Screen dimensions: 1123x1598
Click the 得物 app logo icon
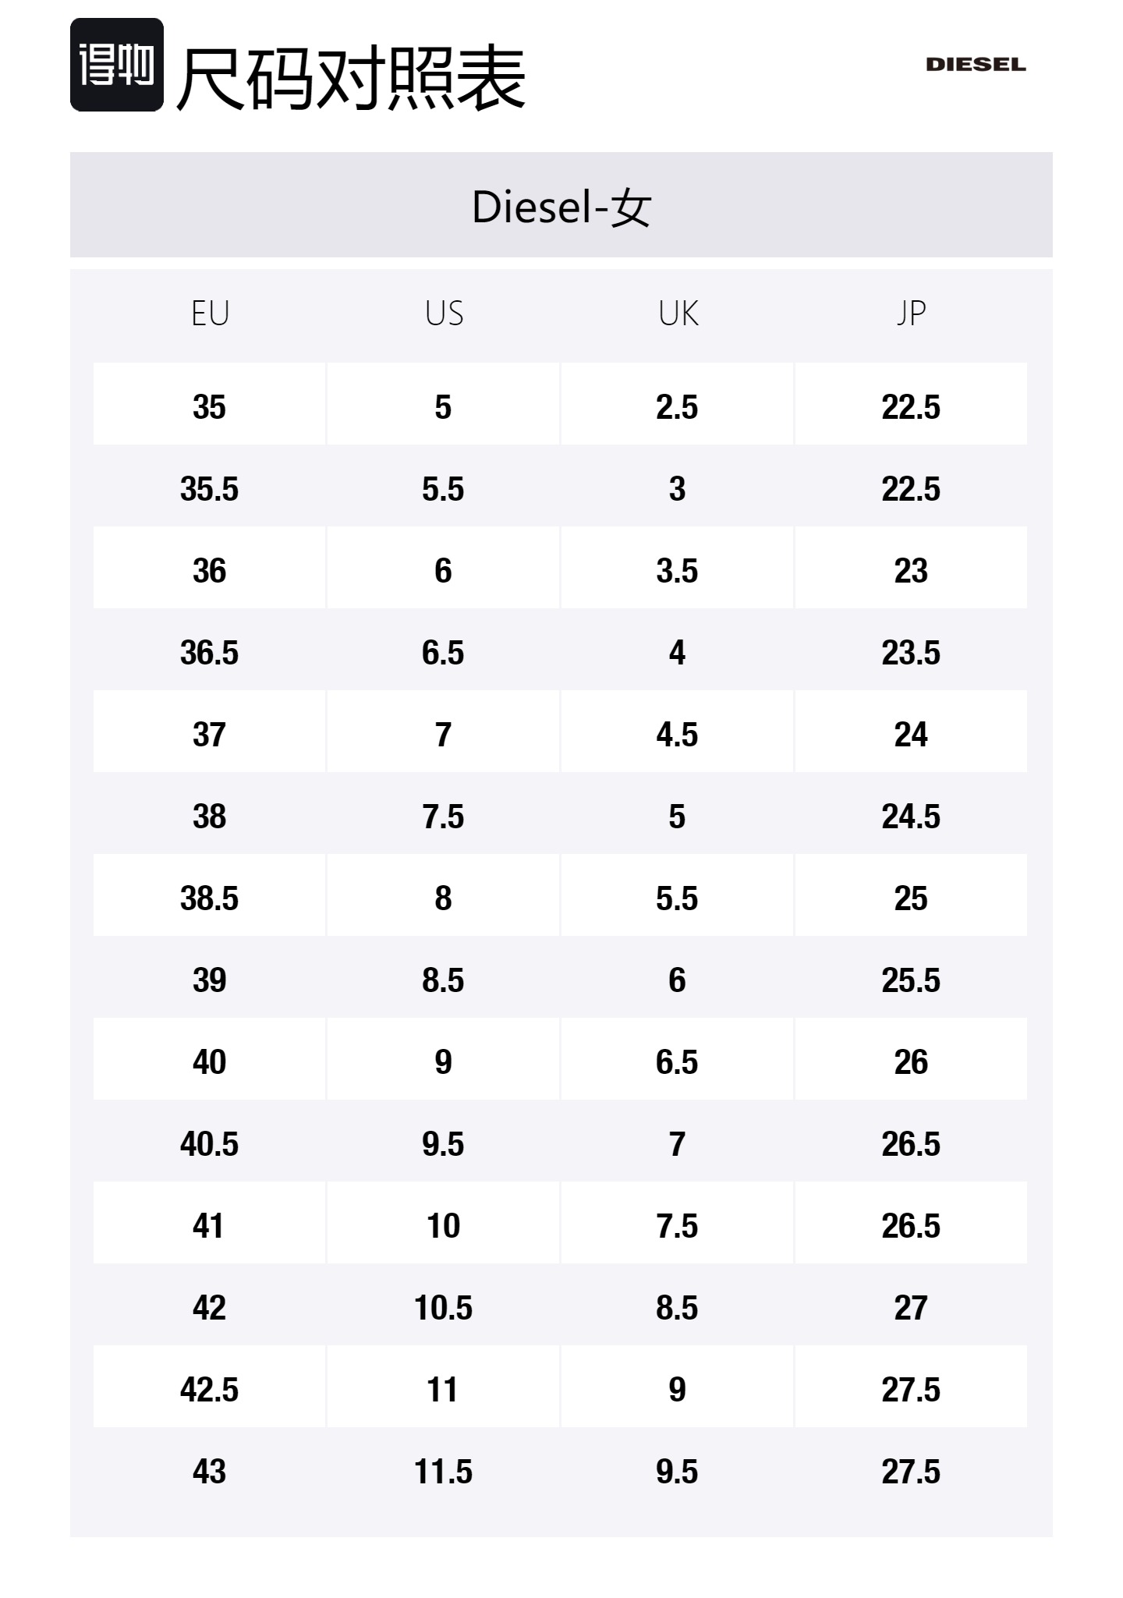point(117,65)
